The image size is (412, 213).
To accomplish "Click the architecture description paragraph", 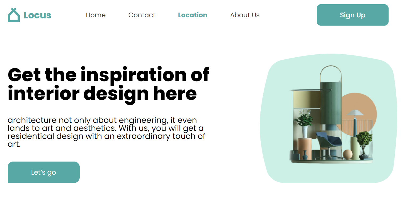I will coord(107,132).
